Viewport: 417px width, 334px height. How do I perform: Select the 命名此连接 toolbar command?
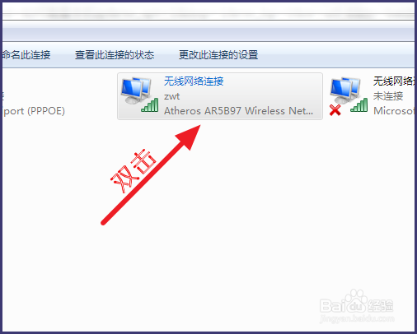[26, 55]
